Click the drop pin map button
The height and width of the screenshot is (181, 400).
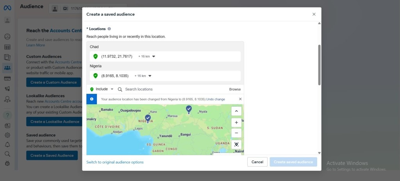tap(236, 144)
